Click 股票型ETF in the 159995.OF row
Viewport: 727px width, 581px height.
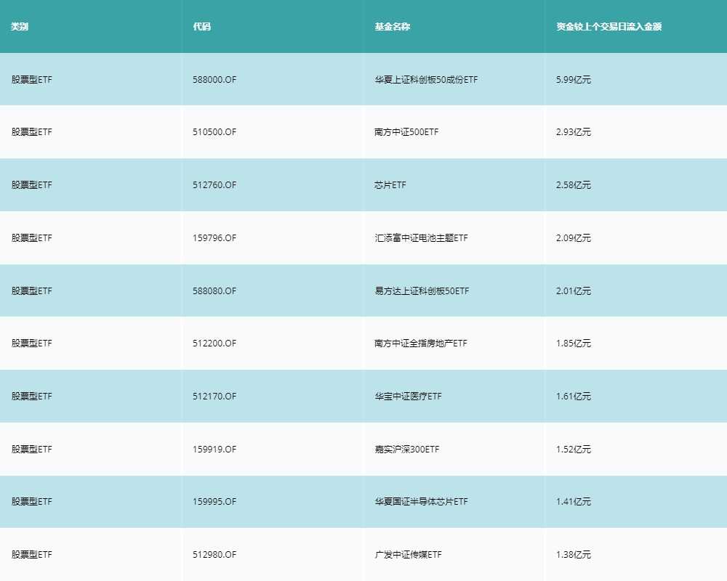pyautogui.click(x=31, y=501)
